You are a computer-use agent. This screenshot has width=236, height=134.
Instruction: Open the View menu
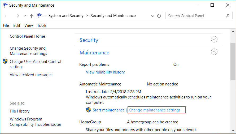(x=29, y=25)
